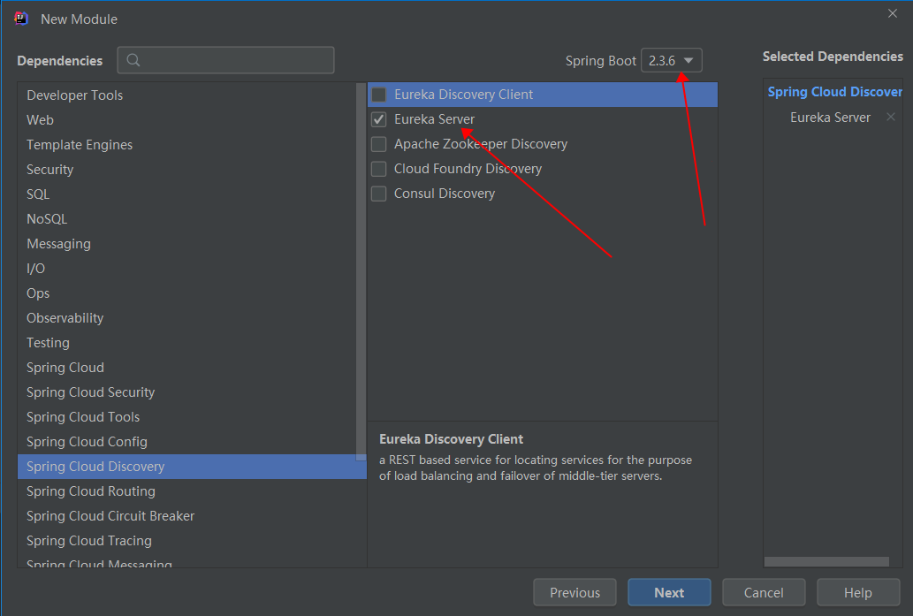
Task: Select Spring Cloud Circuit Breaker category
Action: (x=192, y=516)
